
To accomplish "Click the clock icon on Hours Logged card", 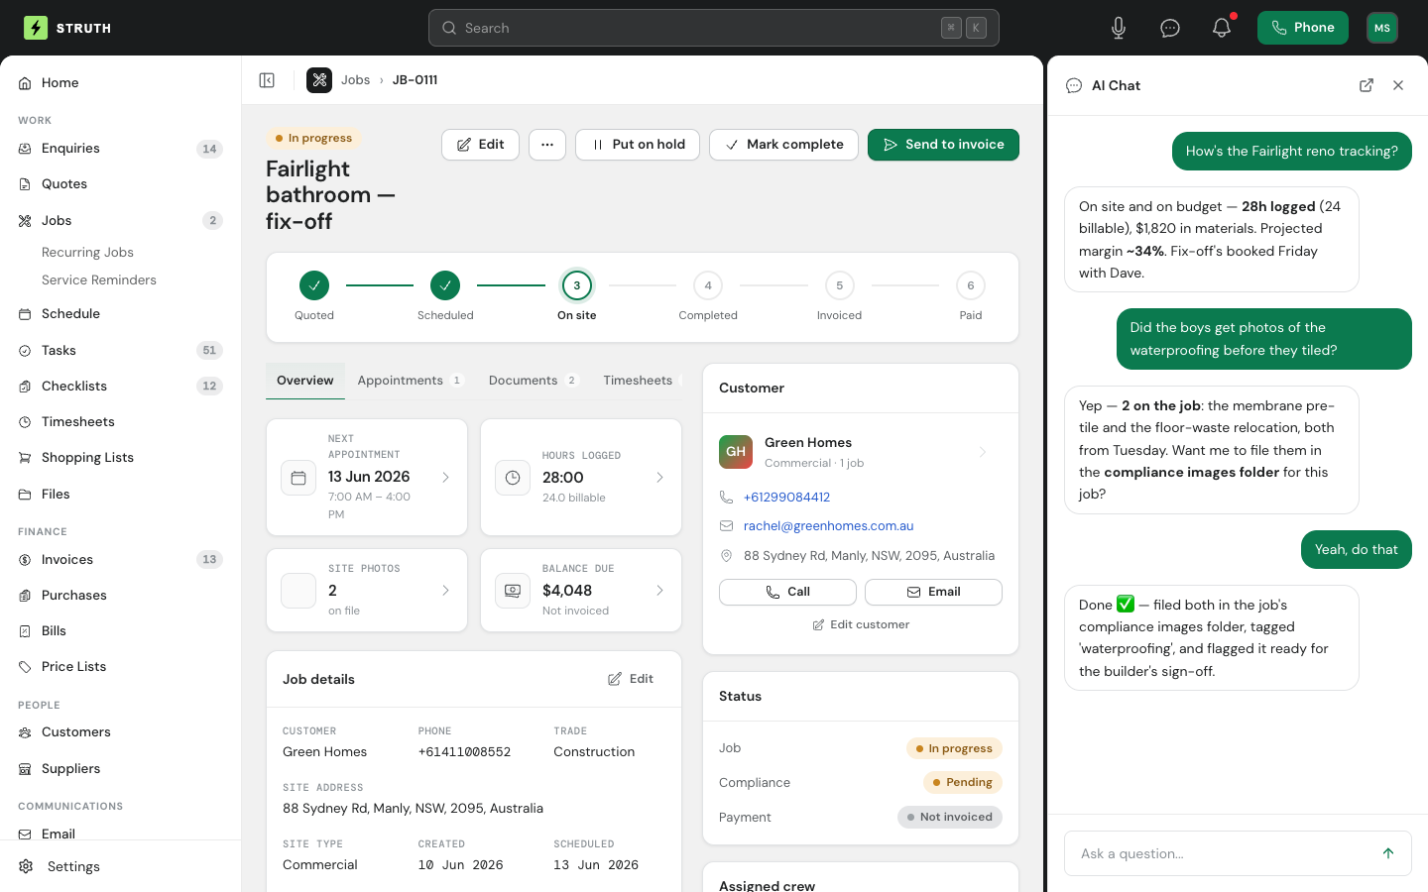I will (x=513, y=478).
